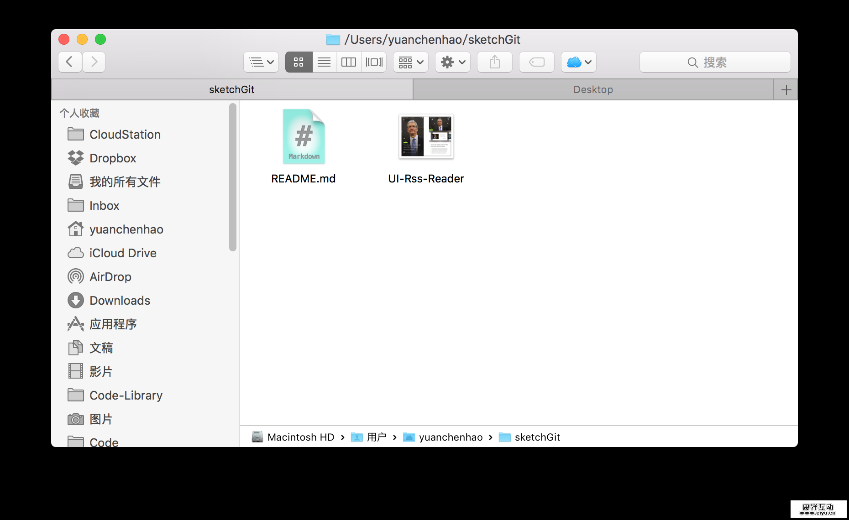
Task: Expand the cloud icon dropdown menu
Action: pyautogui.click(x=578, y=62)
